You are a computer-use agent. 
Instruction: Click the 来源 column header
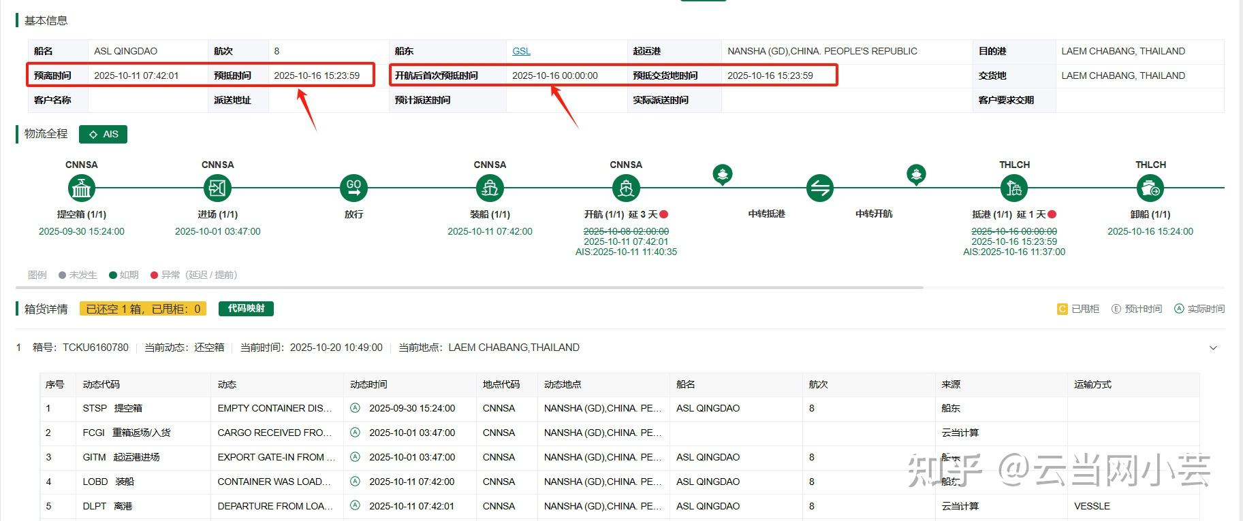[x=951, y=385]
